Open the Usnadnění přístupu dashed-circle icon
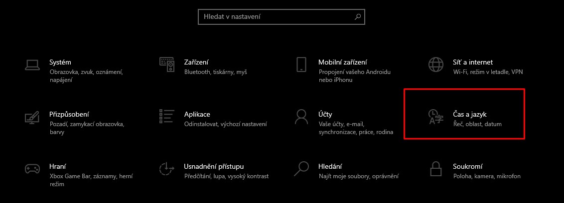 tap(166, 169)
